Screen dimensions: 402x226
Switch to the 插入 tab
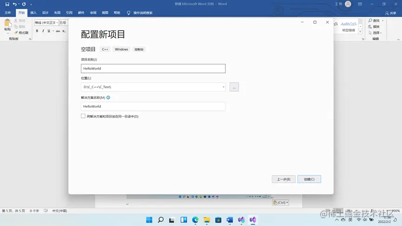[33, 13]
